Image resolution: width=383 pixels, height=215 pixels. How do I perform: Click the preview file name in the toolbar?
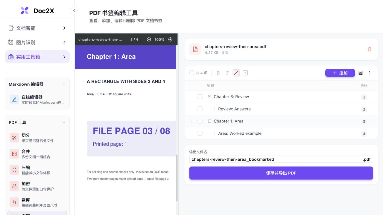click(x=100, y=39)
